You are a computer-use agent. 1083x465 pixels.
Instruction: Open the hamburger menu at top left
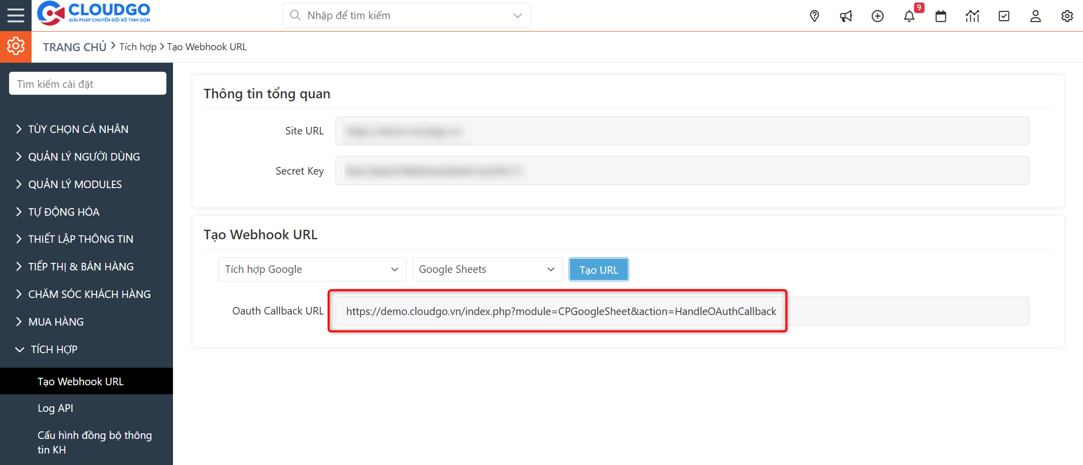click(15, 15)
